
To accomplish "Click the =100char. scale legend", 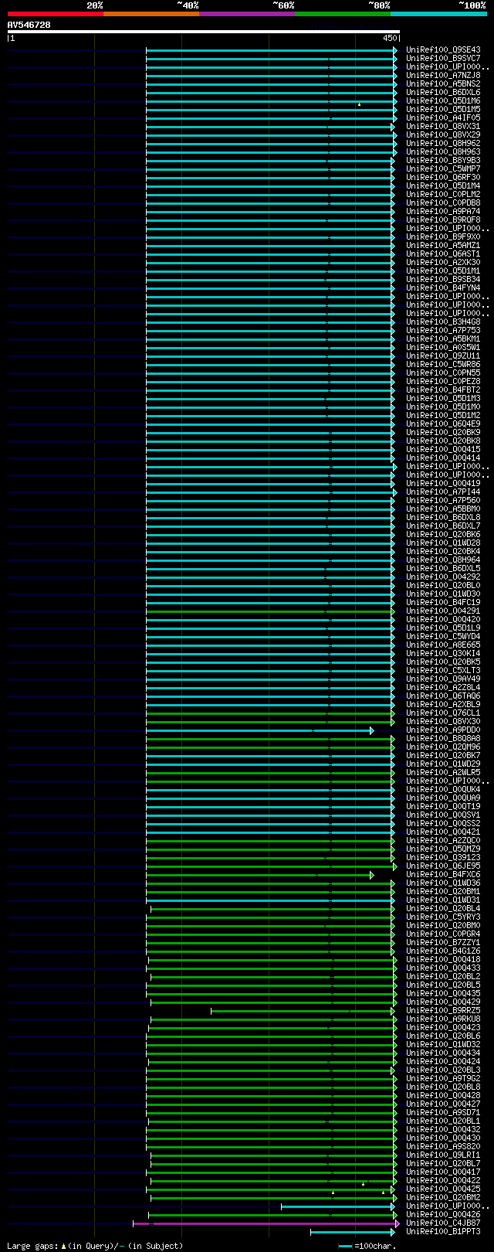I will [367, 1246].
